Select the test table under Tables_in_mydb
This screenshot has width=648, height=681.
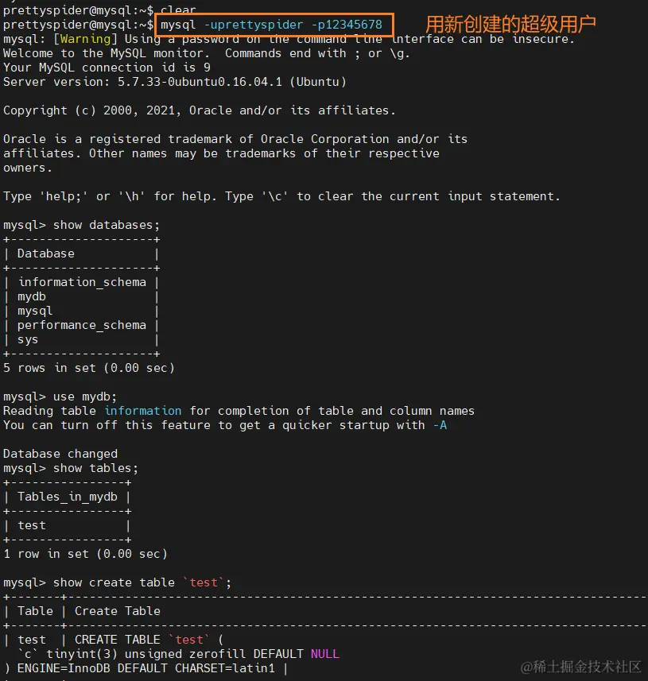[x=31, y=524]
